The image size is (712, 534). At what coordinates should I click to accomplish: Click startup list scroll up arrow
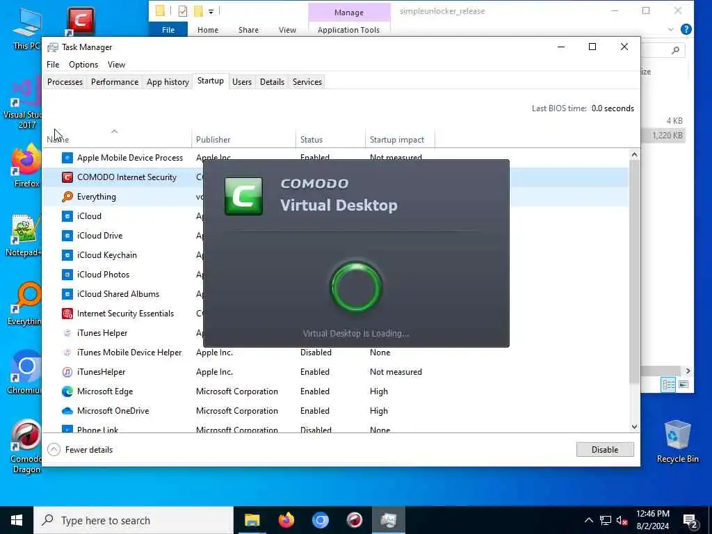click(634, 155)
